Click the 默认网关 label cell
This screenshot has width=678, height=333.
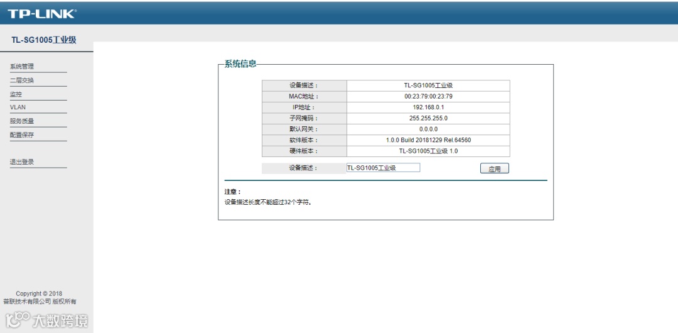tap(304, 129)
